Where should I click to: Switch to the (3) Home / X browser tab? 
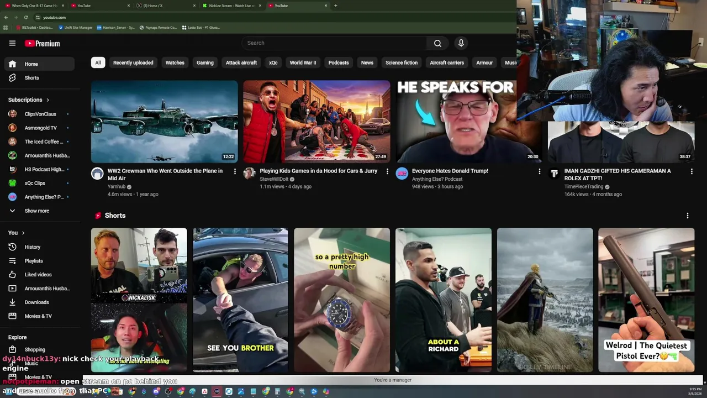click(166, 6)
